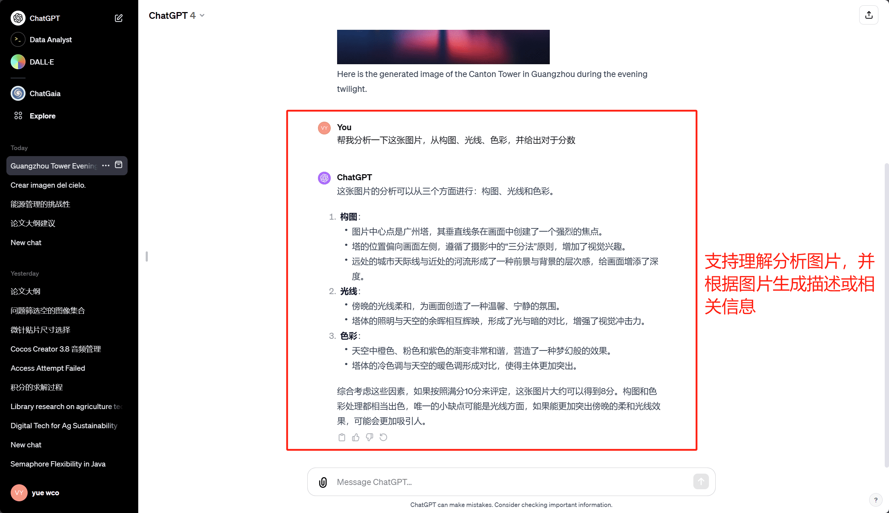Click the thumbs down icon on response
Viewport: 889px width, 513px height.
(x=370, y=437)
